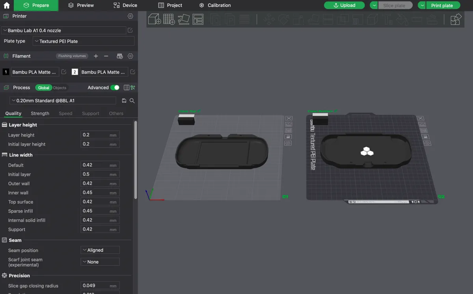The width and height of the screenshot is (473, 294).
Task: Add a filament with the plus icon
Action: click(96, 56)
